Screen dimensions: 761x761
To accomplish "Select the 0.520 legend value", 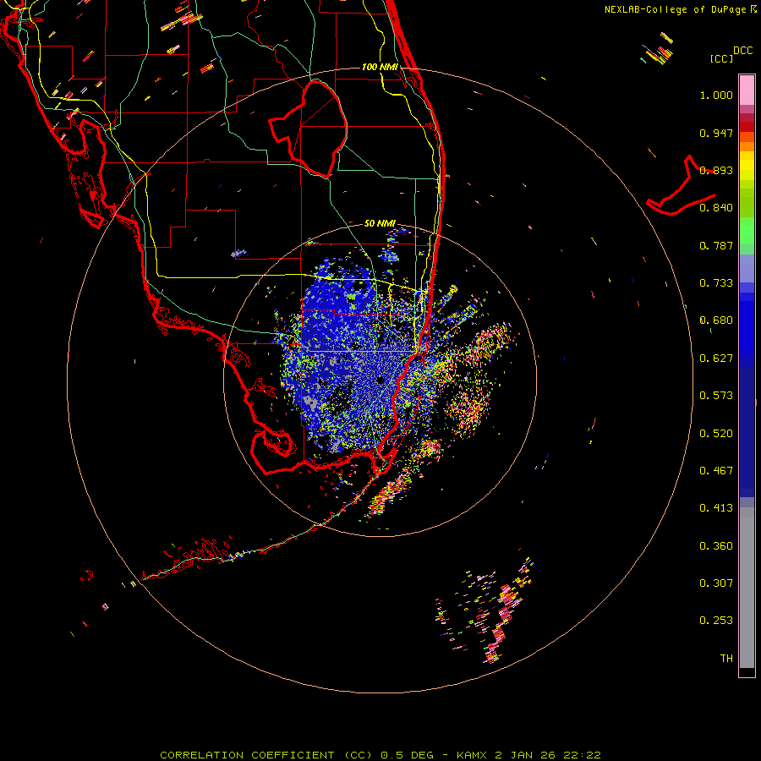I will [716, 434].
